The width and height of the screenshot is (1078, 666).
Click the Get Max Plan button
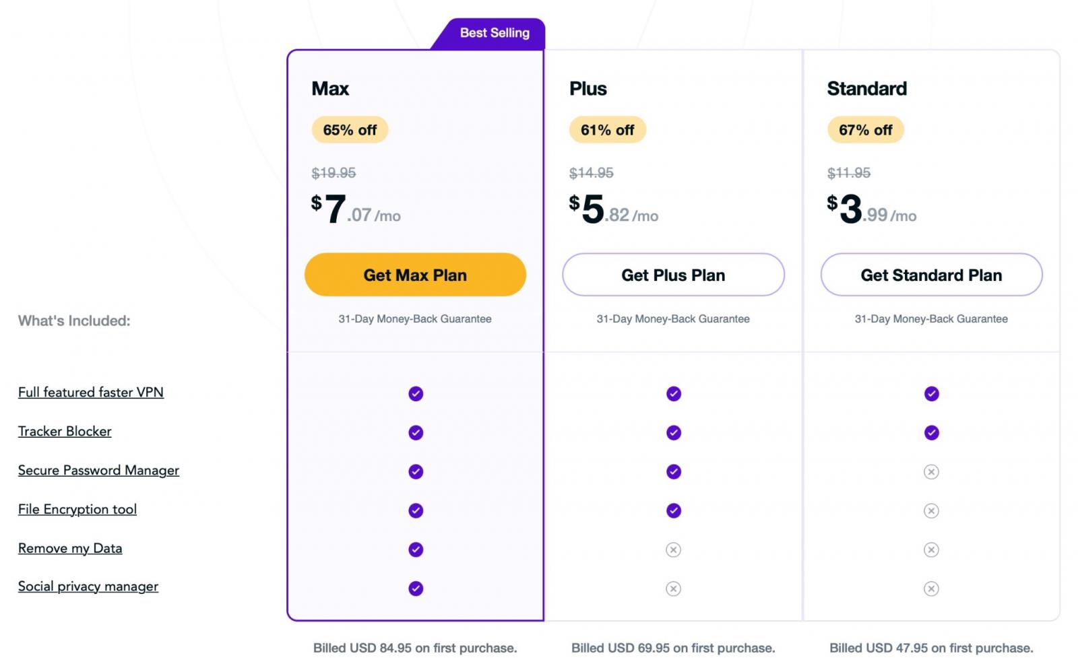tap(415, 275)
